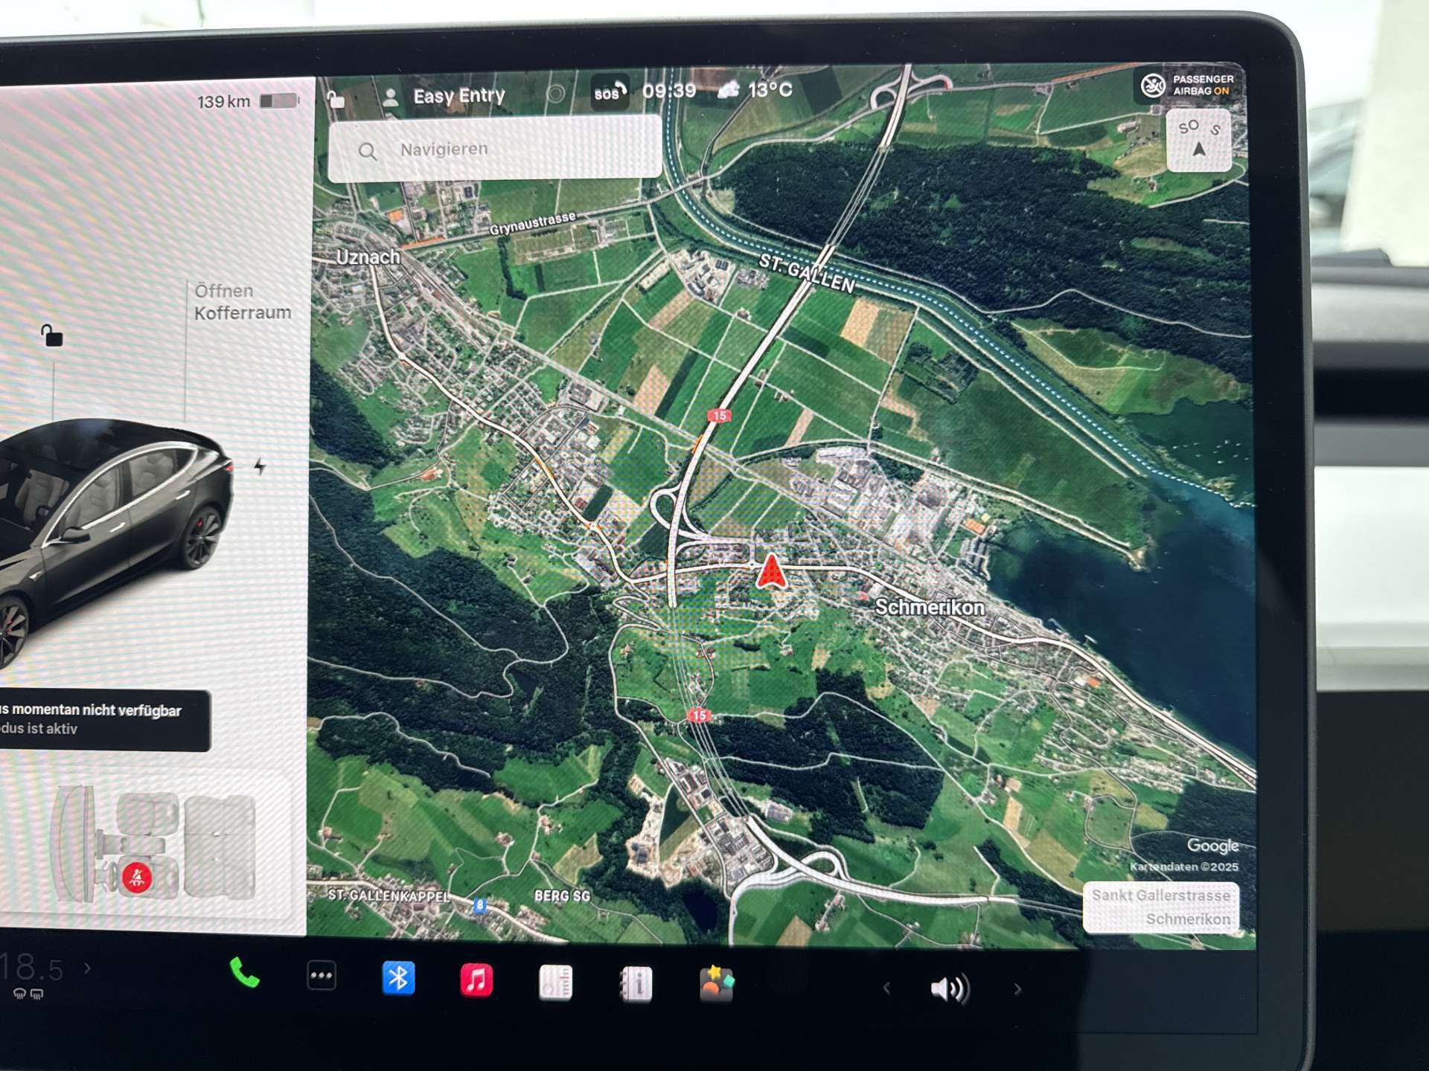Open the all-apps three-dots launcher
Image resolution: width=1429 pixels, height=1071 pixels.
pyautogui.click(x=322, y=977)
